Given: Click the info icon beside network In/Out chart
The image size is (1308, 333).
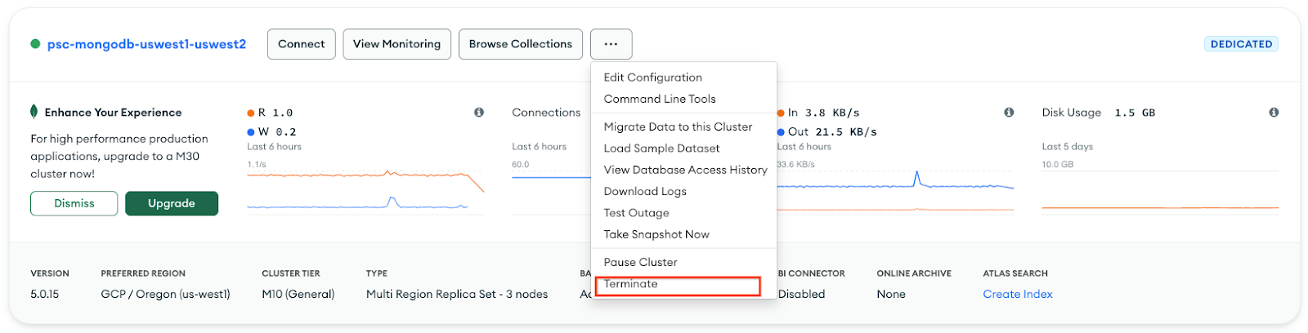Looking at the screenshot, I should 1009,113.
